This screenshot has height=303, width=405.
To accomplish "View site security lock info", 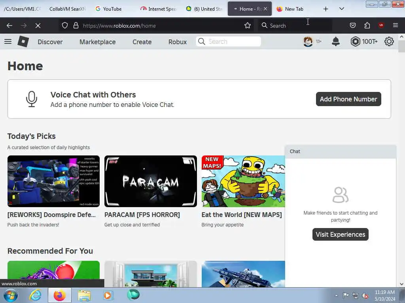I will click(x=76, y=26).
